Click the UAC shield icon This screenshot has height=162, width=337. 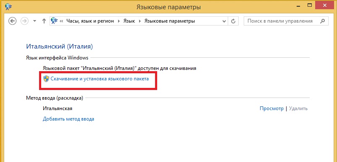click(x=46, y=79)
